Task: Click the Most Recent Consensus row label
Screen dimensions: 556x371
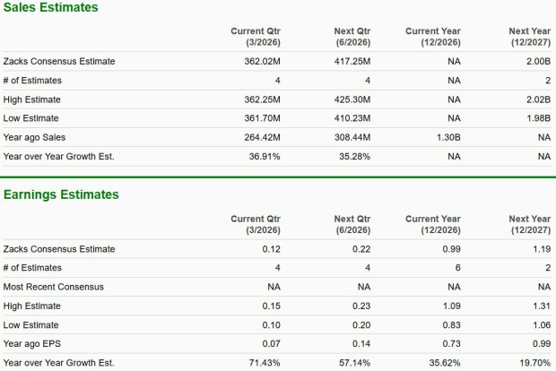Action: pyautogui.click(x=54, y=287)
